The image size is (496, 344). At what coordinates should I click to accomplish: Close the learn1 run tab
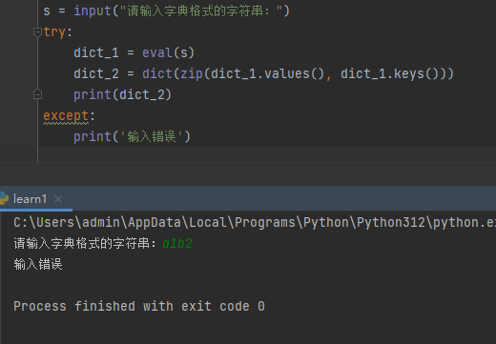tap(58, 199)
